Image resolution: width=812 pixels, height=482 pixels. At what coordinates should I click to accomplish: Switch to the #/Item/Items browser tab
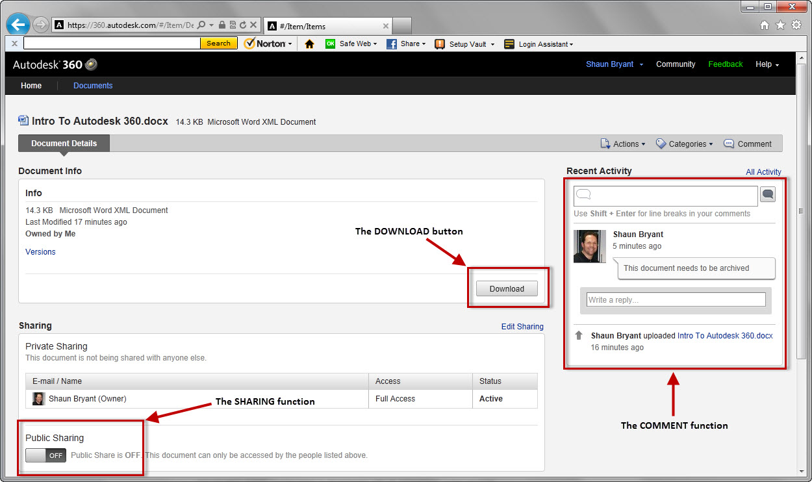pyautogui.click(x=327, y=26)
